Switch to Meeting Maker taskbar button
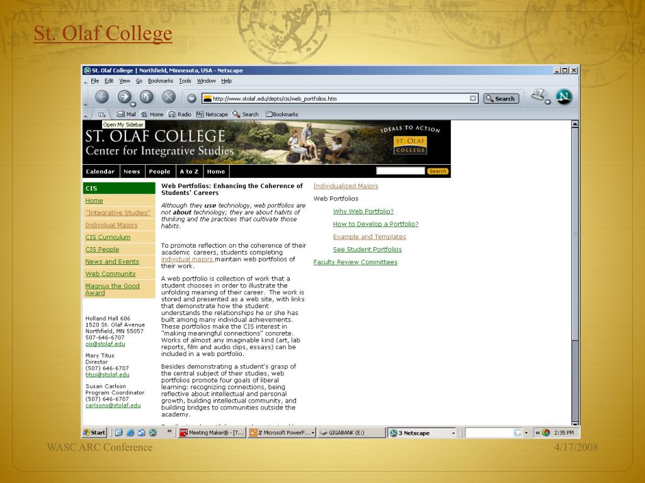Screen dimensions: 645x483 (212, 433)
